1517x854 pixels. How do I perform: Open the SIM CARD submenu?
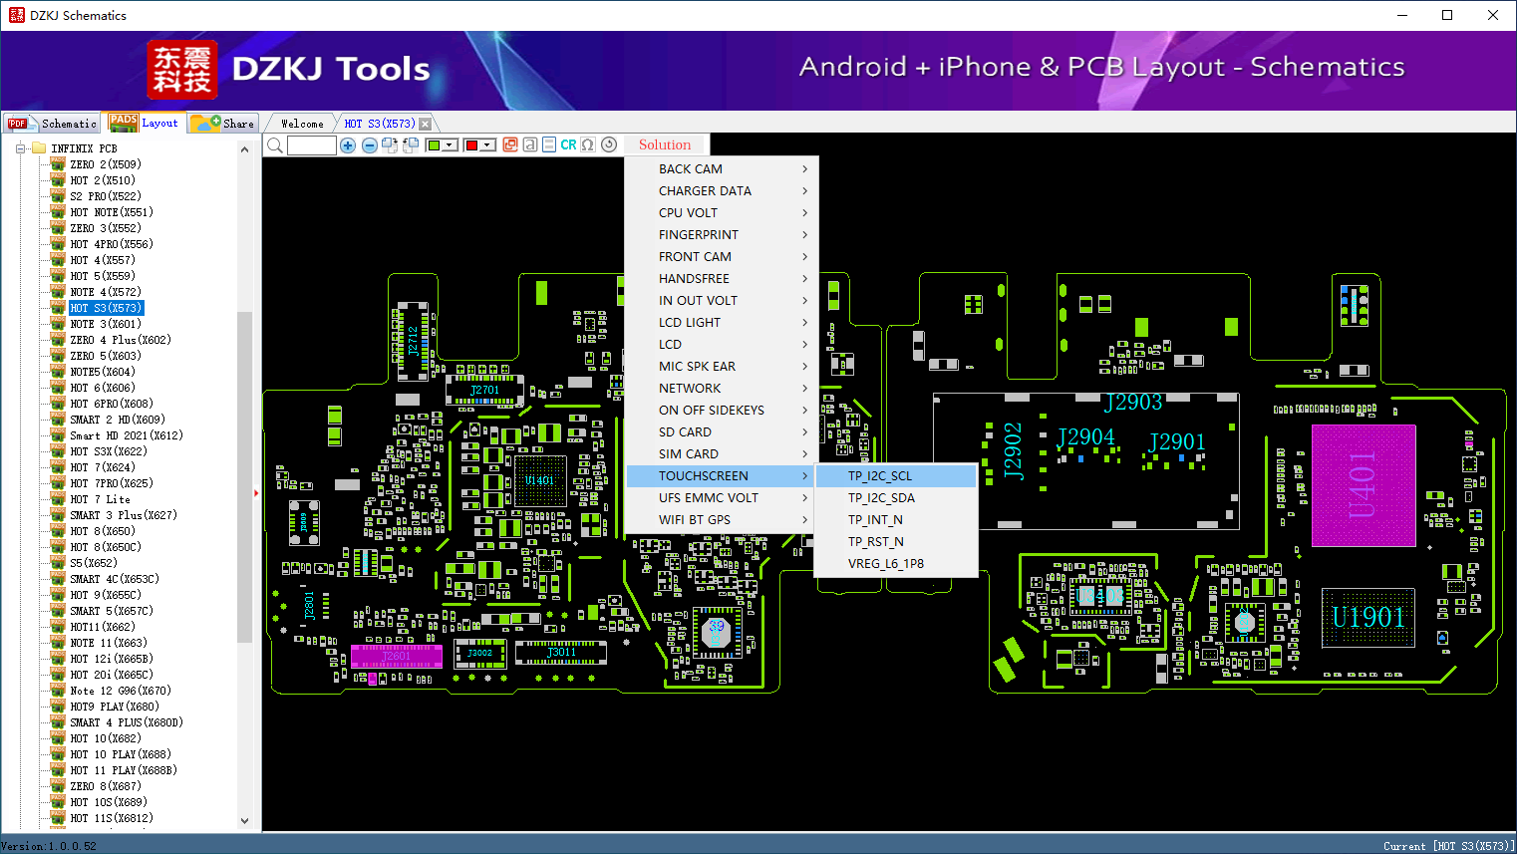(722, 454)
